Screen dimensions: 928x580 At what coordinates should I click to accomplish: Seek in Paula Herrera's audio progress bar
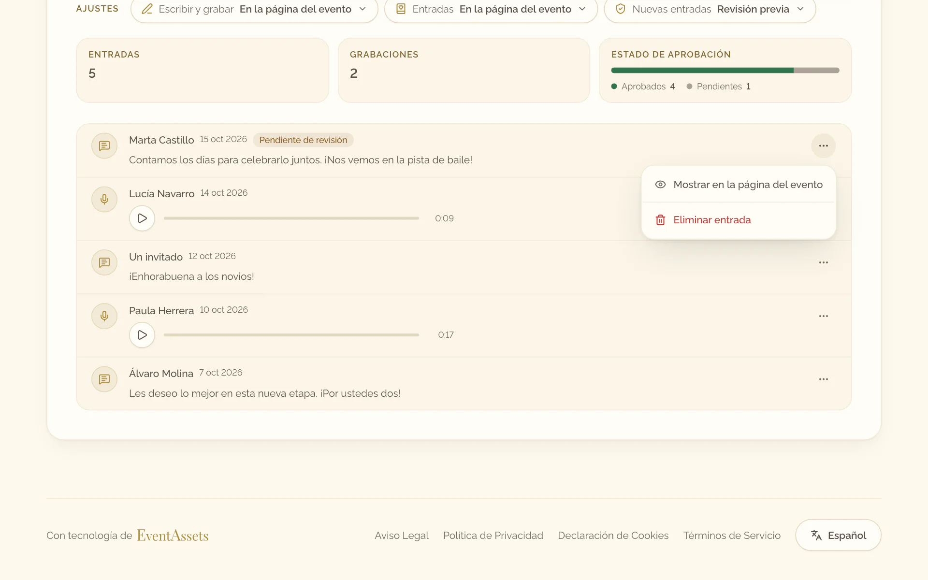click(x=291, y=335)
